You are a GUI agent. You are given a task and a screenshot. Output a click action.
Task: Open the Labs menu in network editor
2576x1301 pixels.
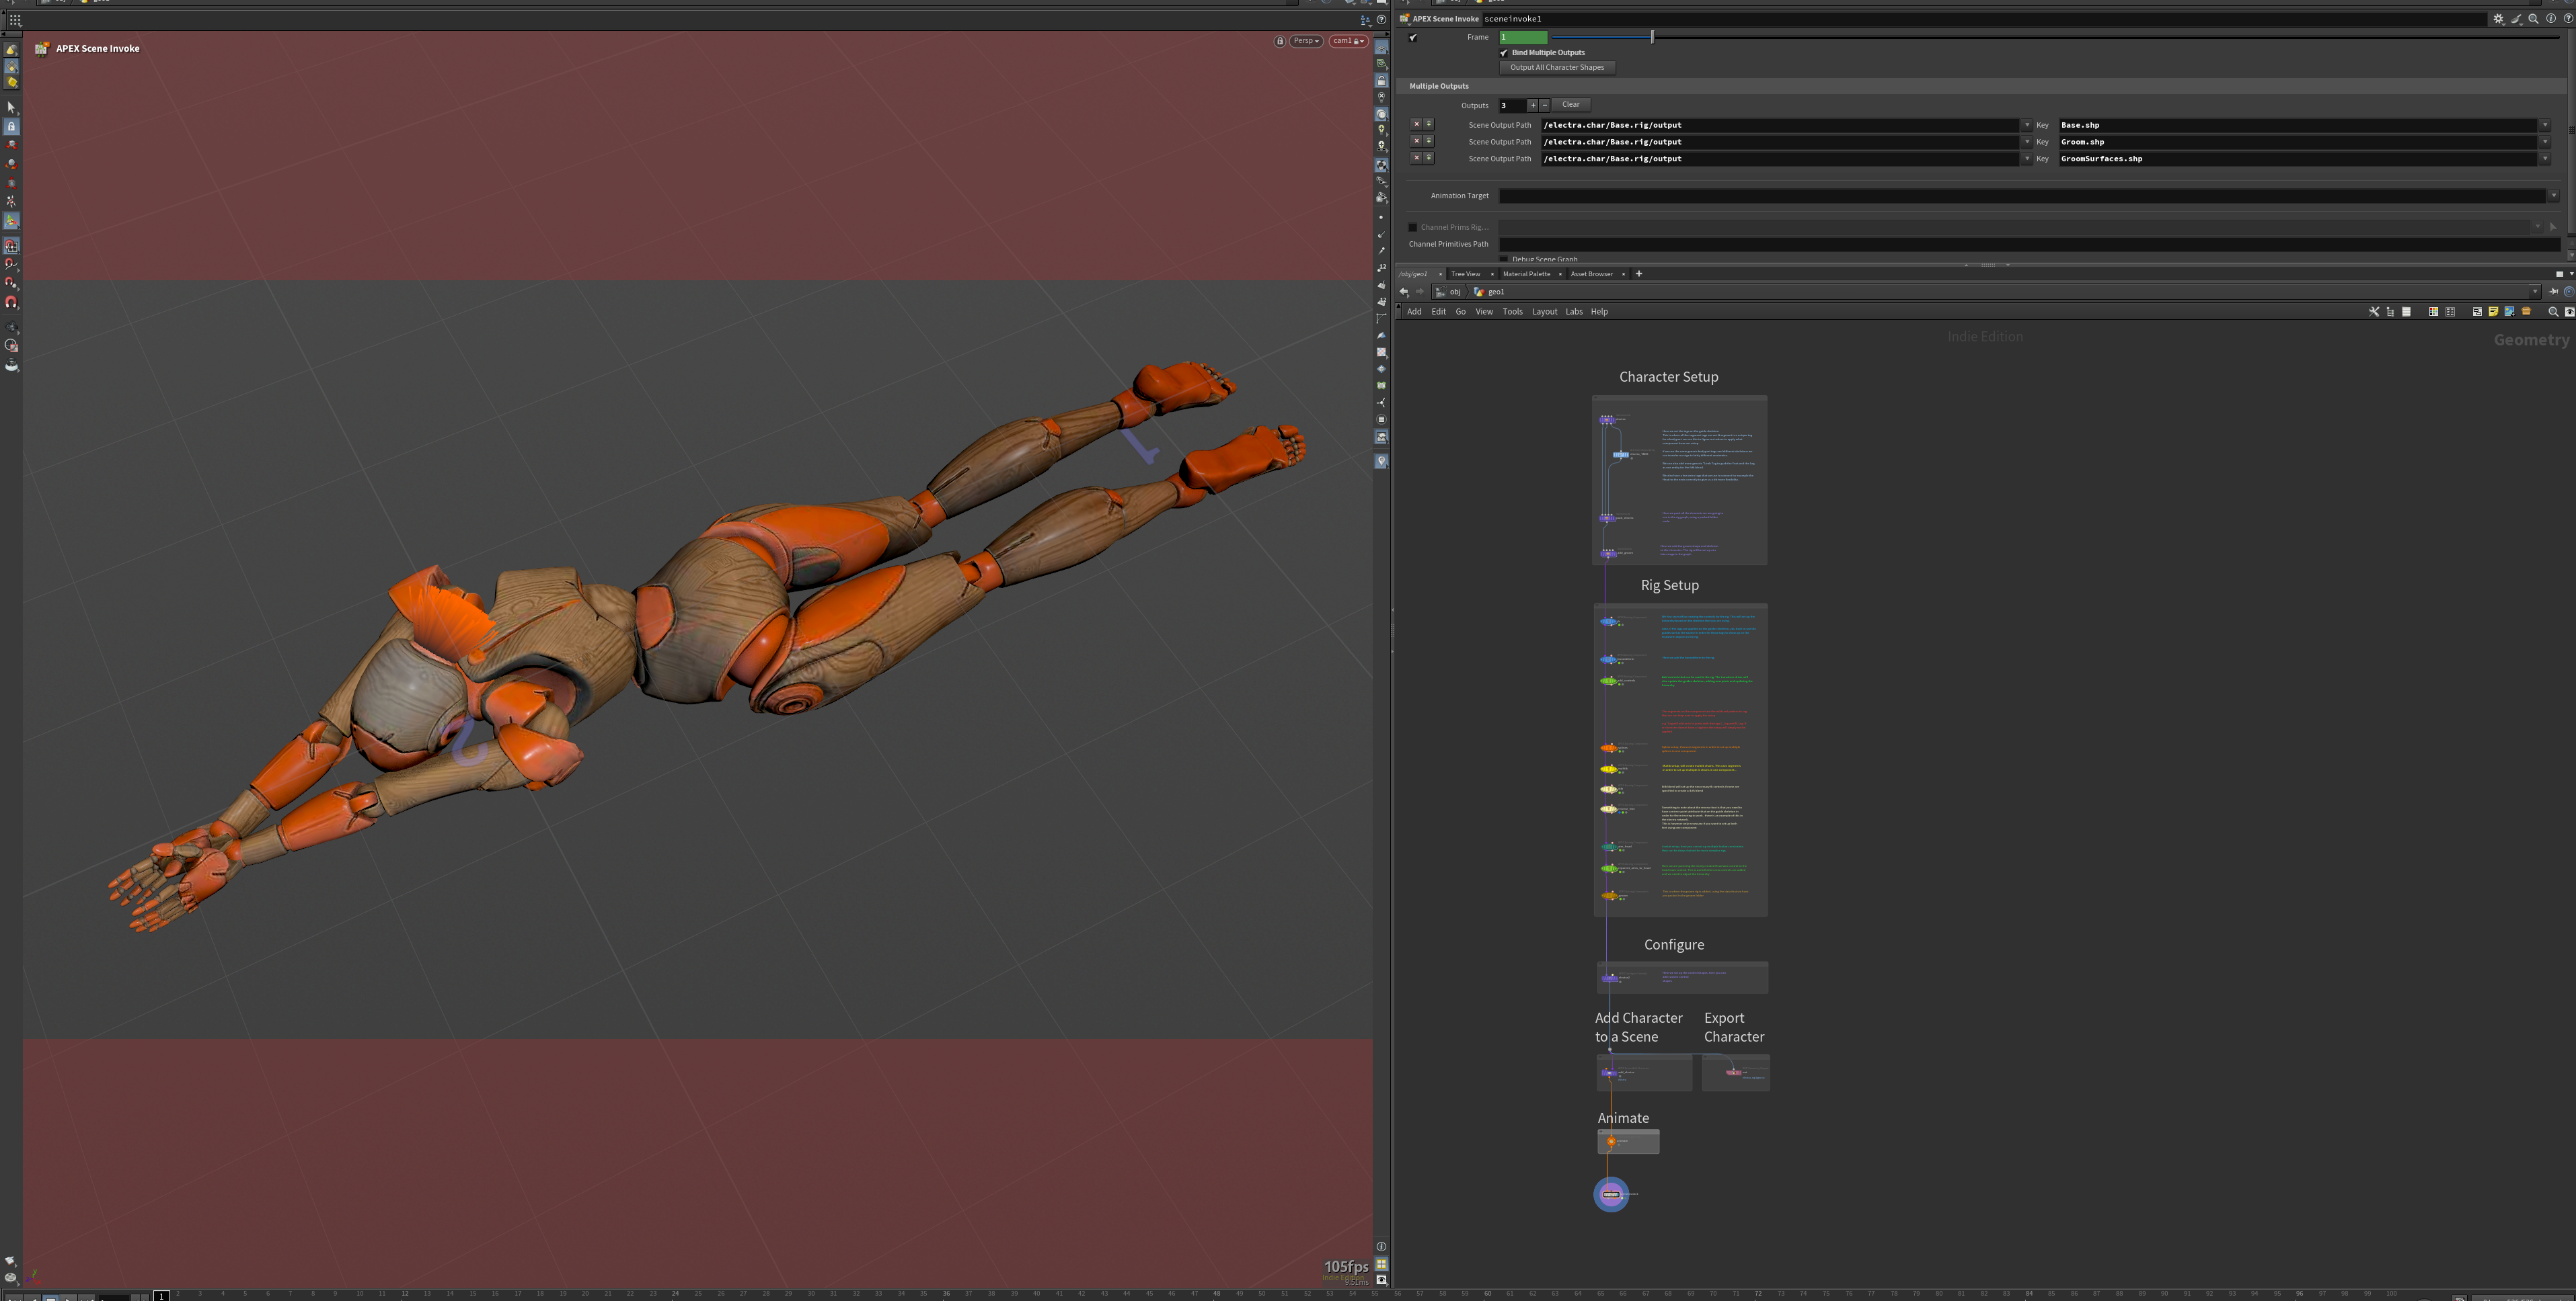point(1574,312)
